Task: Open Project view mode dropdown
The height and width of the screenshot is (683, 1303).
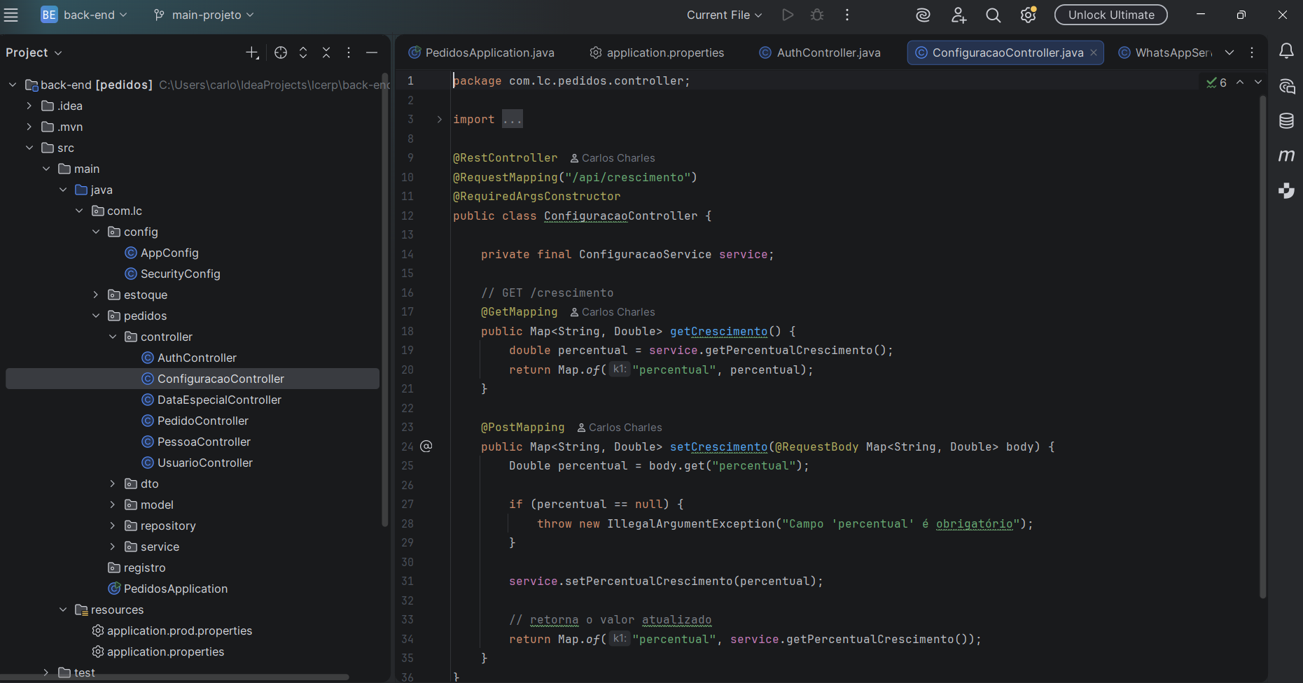Action: (x=34, y=52)
